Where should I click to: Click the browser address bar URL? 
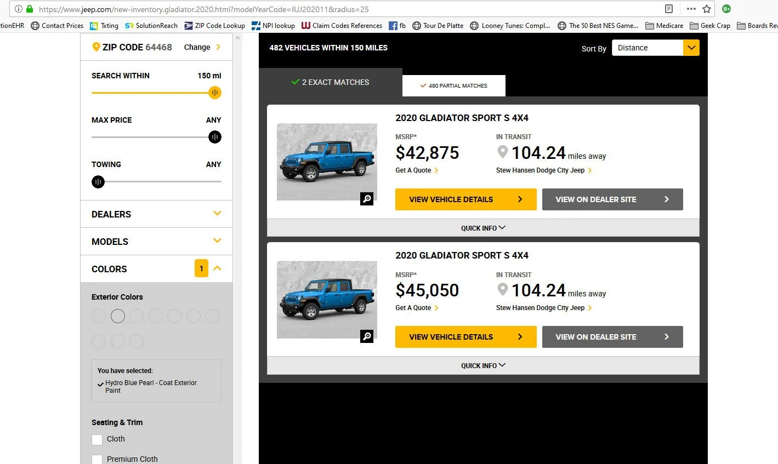(x=204, y=9)
